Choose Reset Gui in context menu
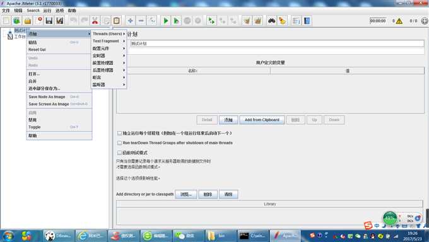 pyautogui.click(x=59, y=50)
